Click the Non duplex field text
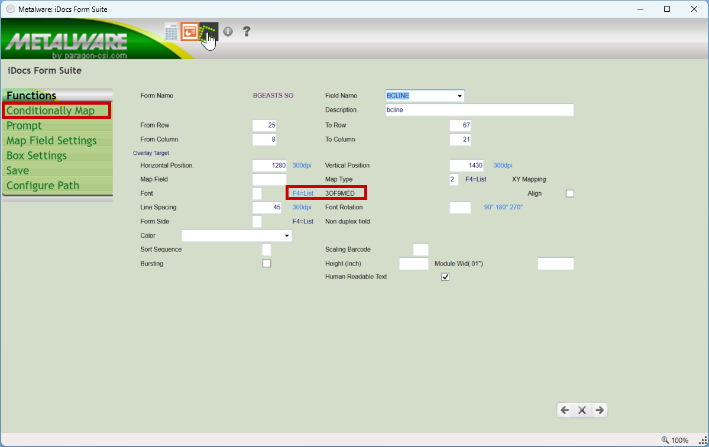Screen dimensions: 709x447 coord(347,222)
